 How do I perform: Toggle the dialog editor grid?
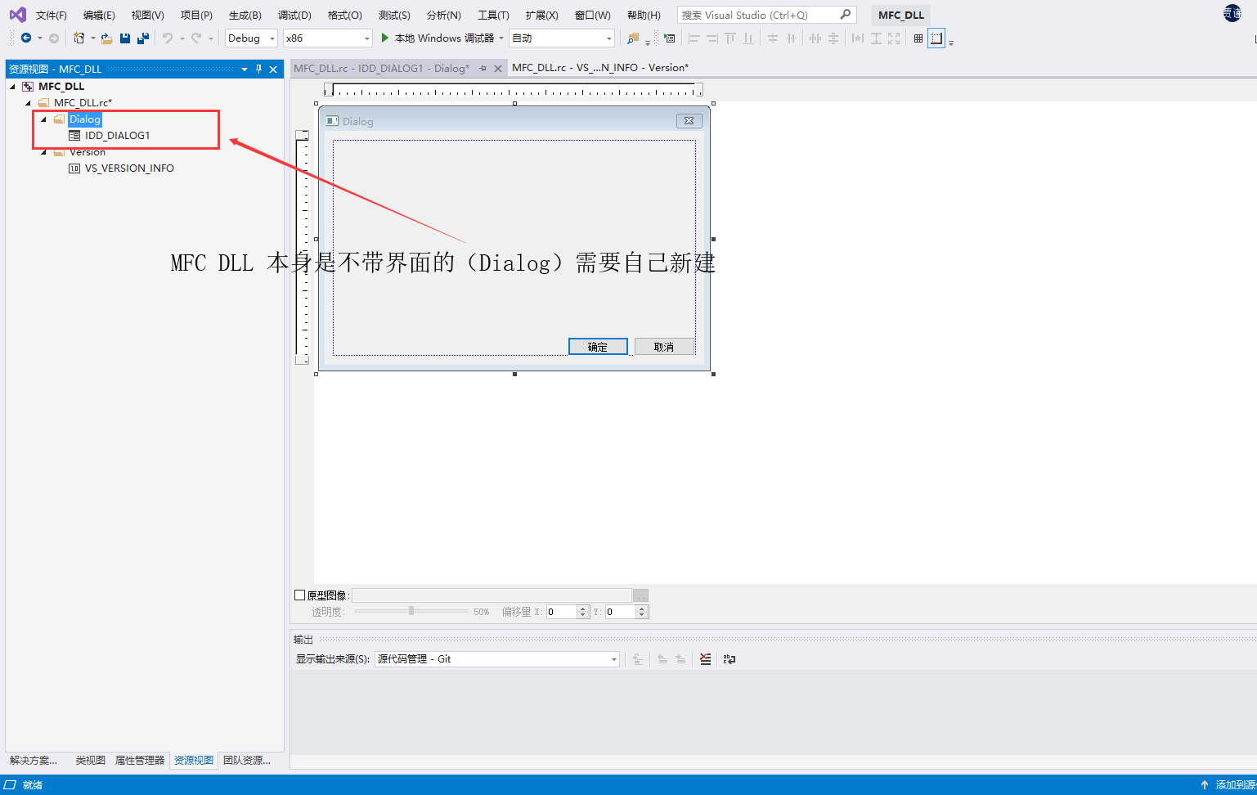pyautogui.click(x=918, y=38)
